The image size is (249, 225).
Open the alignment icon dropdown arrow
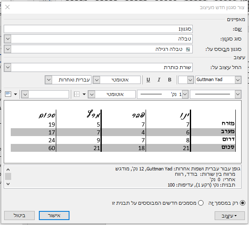(15, 94)
